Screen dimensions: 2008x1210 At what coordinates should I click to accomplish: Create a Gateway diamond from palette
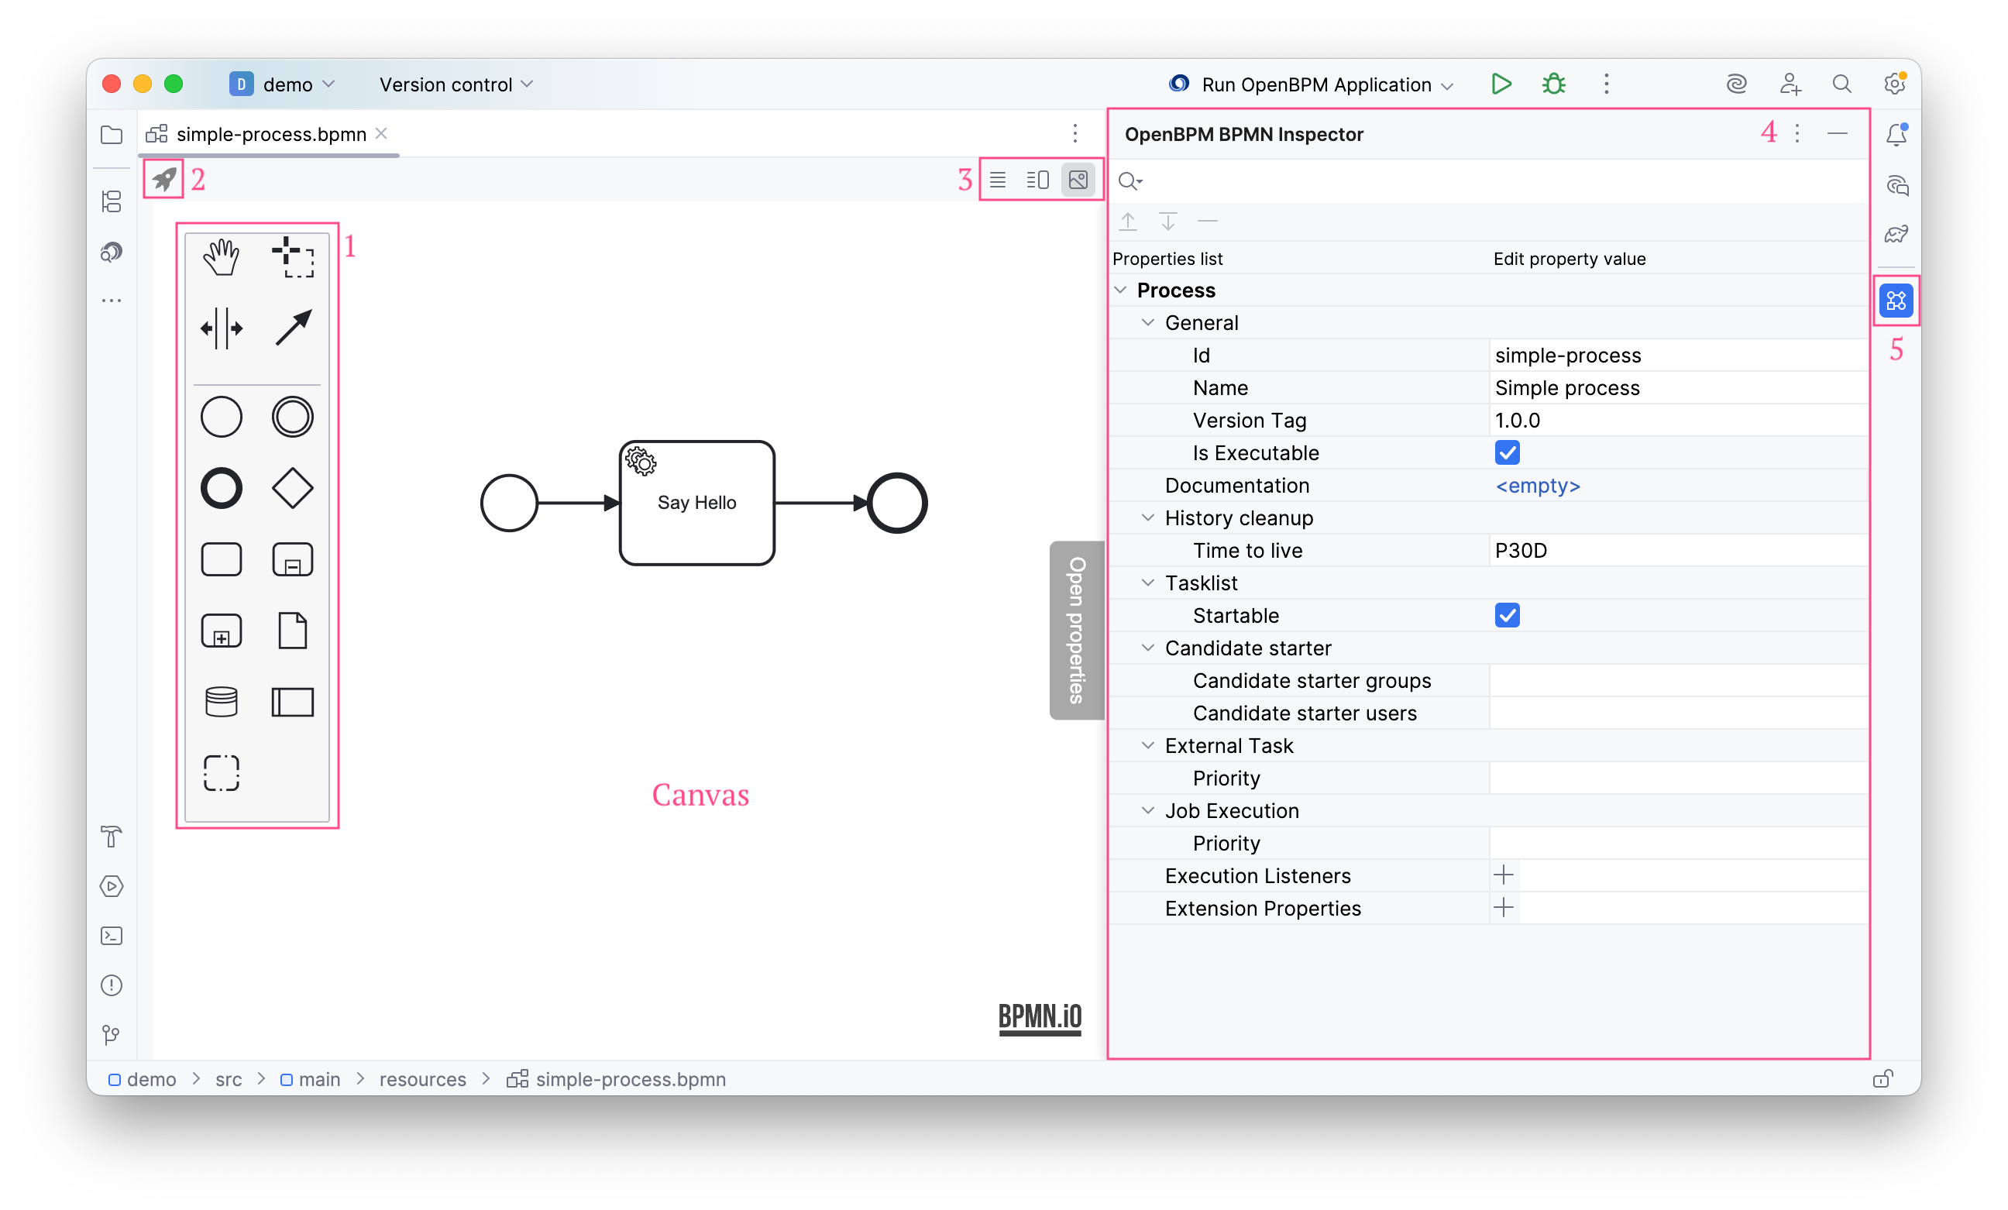(x=293, y=488)
